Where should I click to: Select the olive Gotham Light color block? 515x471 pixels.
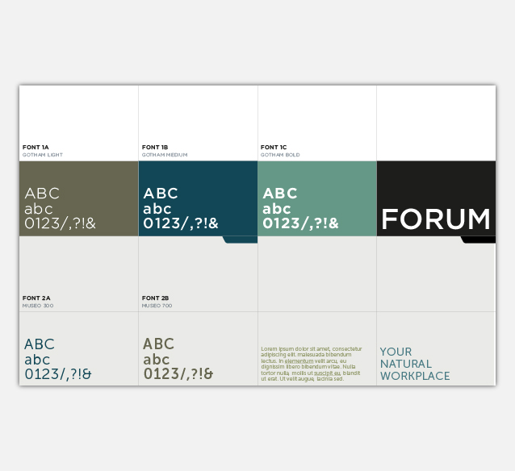(79, 198)
